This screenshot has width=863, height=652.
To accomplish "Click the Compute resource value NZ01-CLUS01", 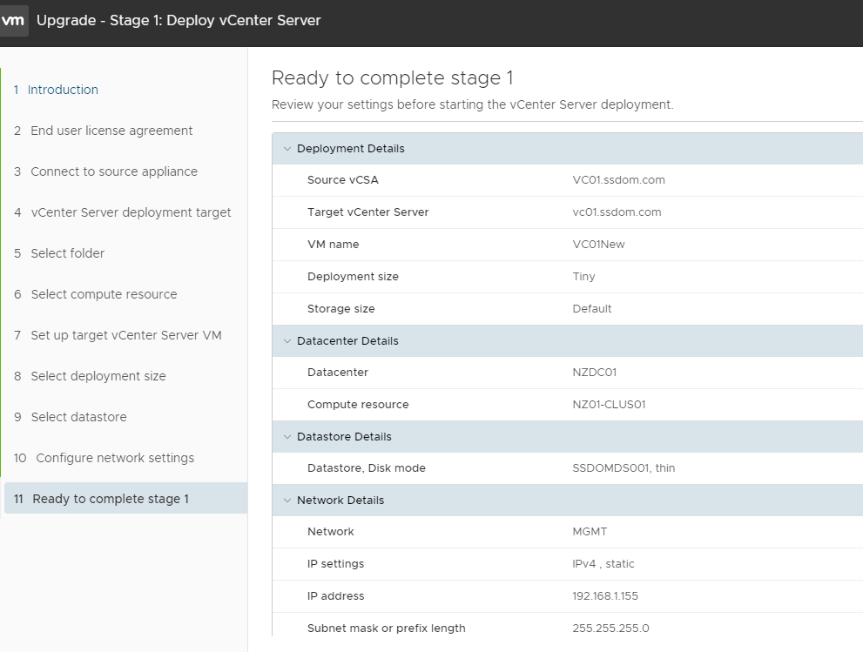I will click(x=610, y=405).
